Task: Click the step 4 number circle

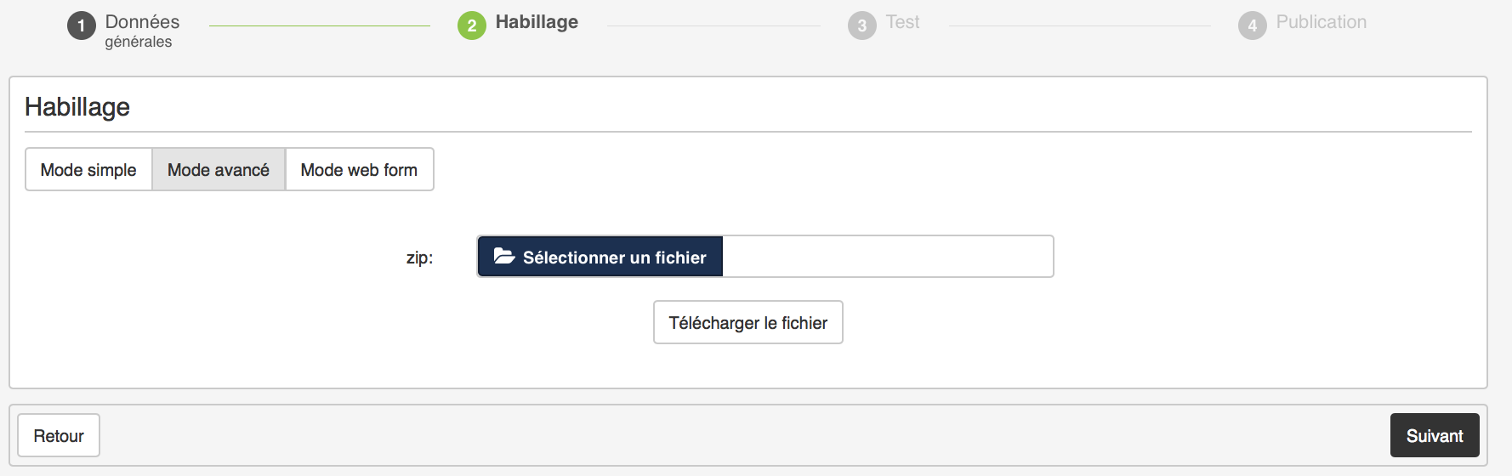Action: pos(1252,25)
